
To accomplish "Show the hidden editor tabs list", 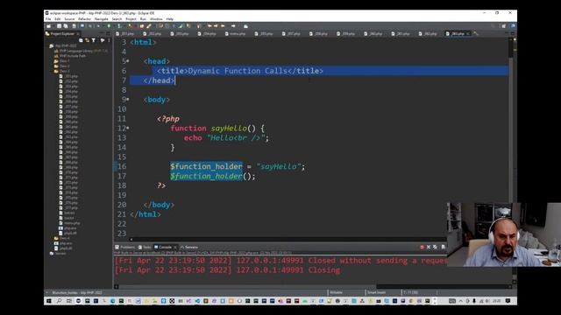I will coord(476,33).
